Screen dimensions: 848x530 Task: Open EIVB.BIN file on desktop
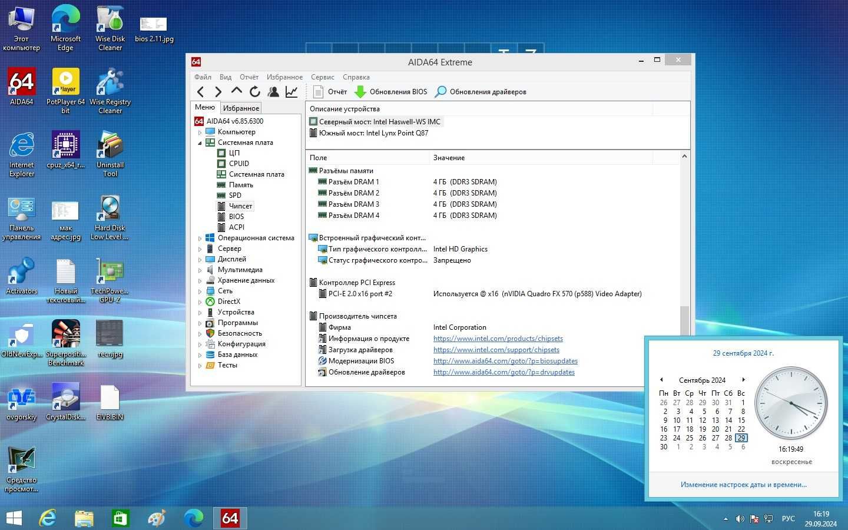pyautogui.click(x=110, y=402)
